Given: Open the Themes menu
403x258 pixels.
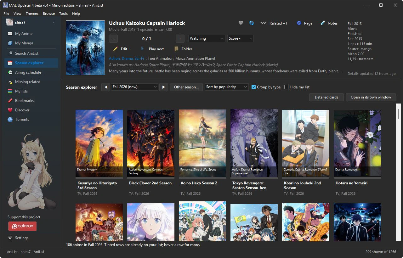Looking at the screenshot, I should point(32,14).
